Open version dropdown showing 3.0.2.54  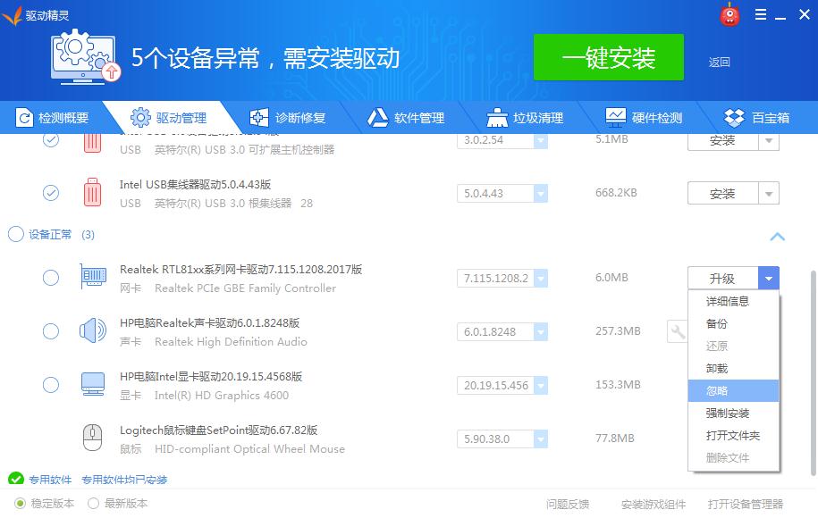coord(541,141)
